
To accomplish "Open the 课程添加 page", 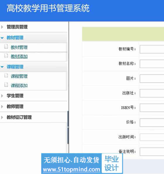I will coord(19,86).
